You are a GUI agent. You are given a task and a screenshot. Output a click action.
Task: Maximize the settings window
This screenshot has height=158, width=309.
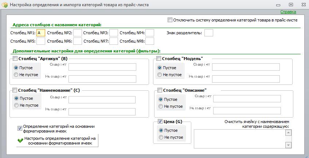pyautogui.click(x=291, y=4)
